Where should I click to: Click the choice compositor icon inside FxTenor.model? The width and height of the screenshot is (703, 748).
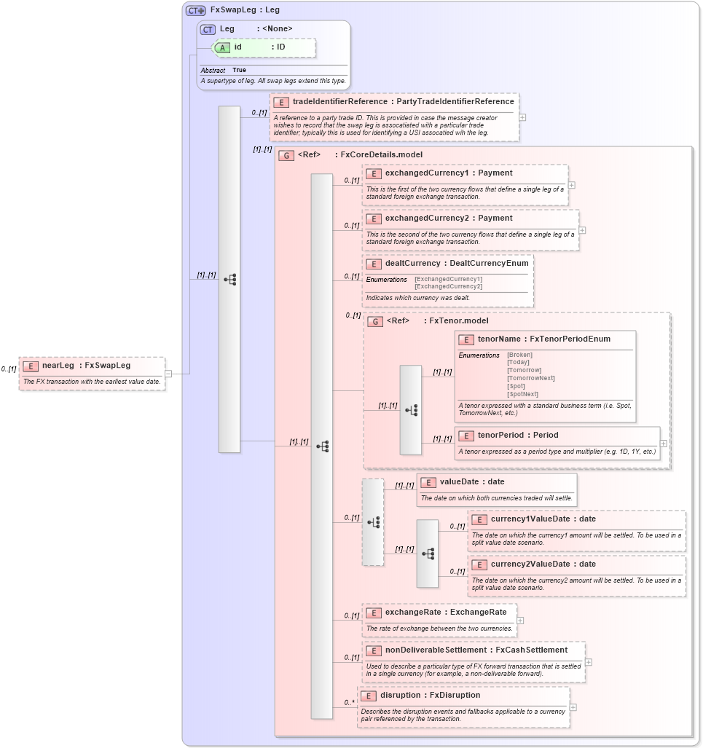click(412, 410)
